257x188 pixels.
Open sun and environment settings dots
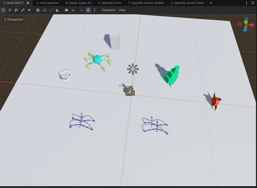[x=95, y=10]
